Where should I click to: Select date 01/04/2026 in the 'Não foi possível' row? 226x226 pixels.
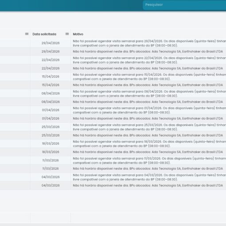pos(51,110)
